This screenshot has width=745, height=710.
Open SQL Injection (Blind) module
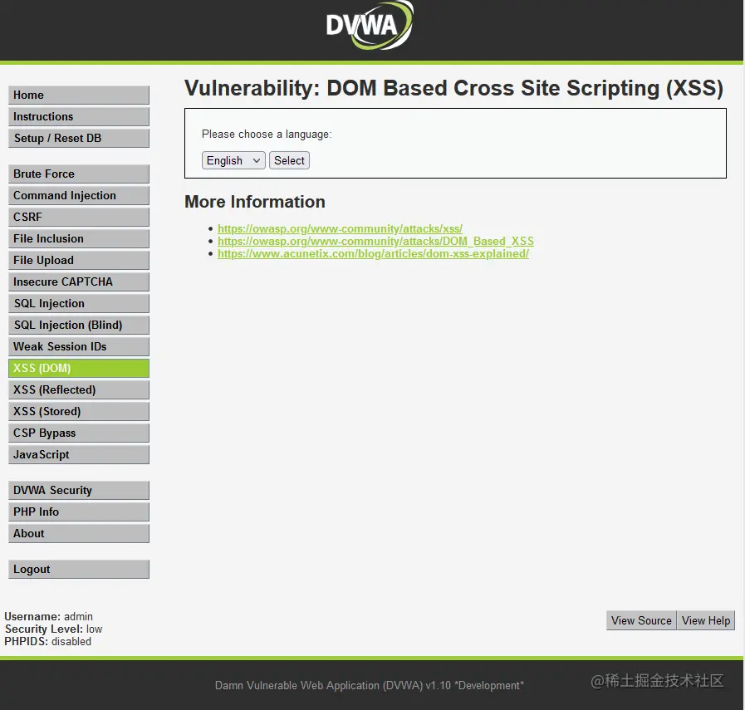(x=79, y=326)
